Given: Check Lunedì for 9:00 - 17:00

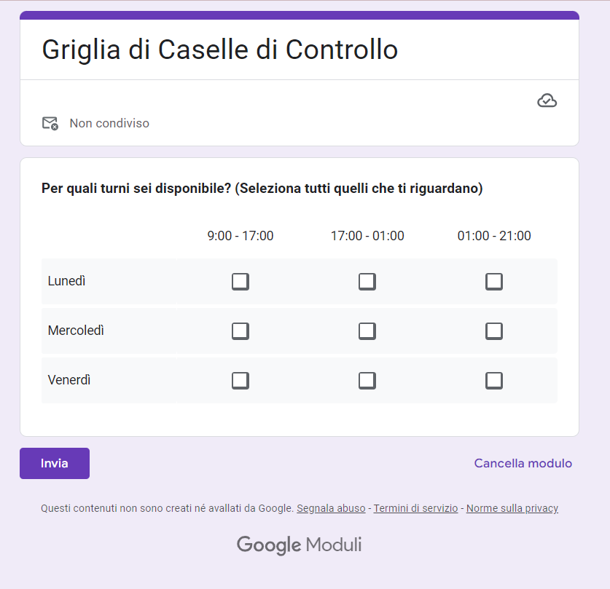Looking at the screenshot, I should pos(241,282).
